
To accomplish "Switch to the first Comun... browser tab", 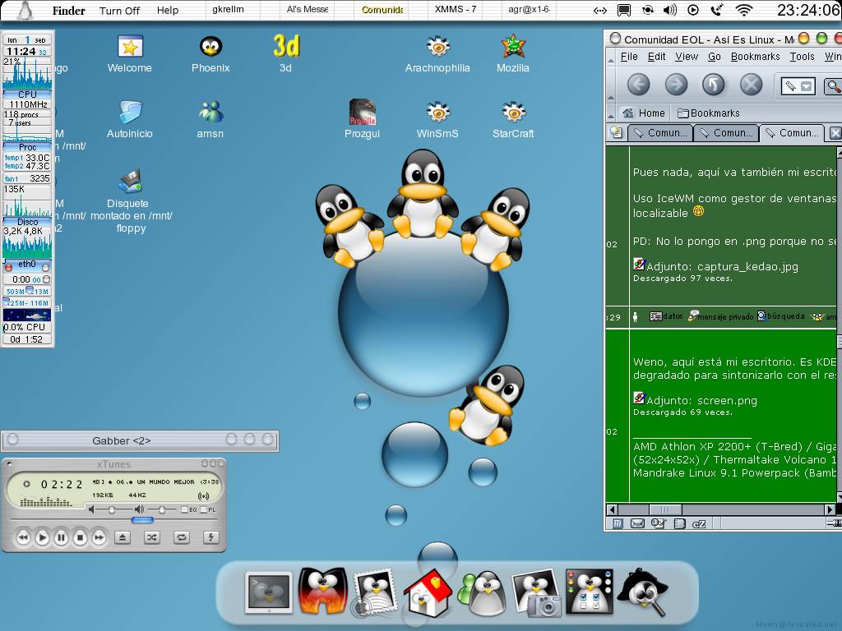I will pyautogui.click(x=660, y=133).
